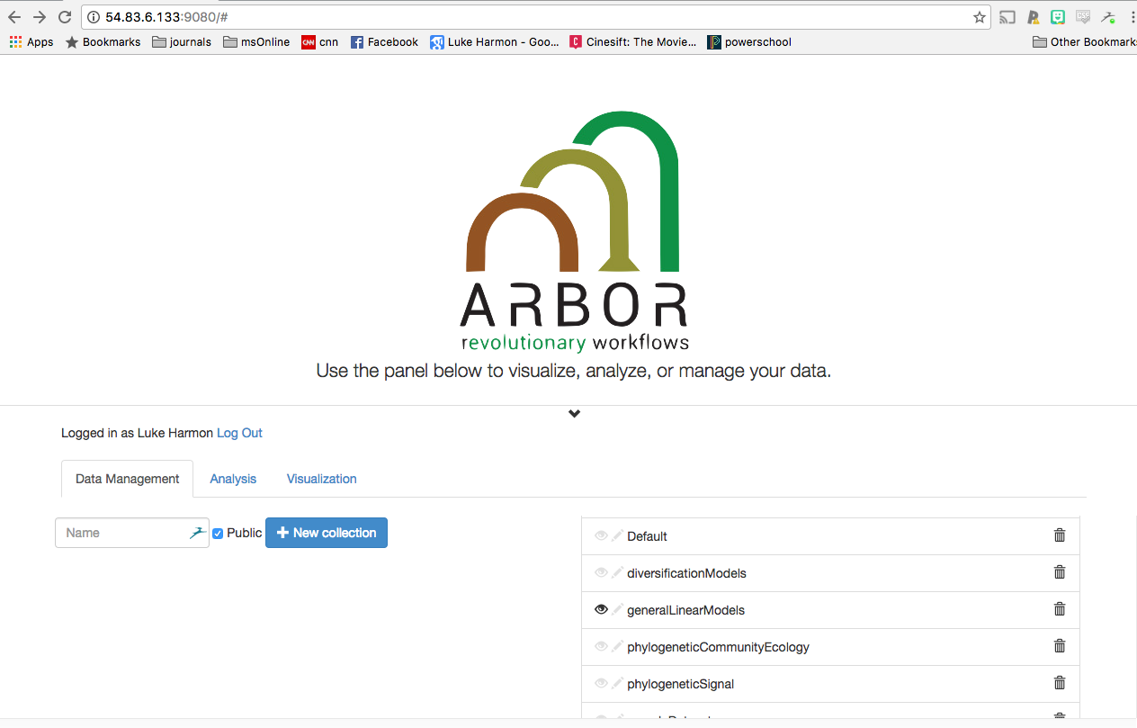Toggle visibility eye for Default collection

tap(601, 535)
